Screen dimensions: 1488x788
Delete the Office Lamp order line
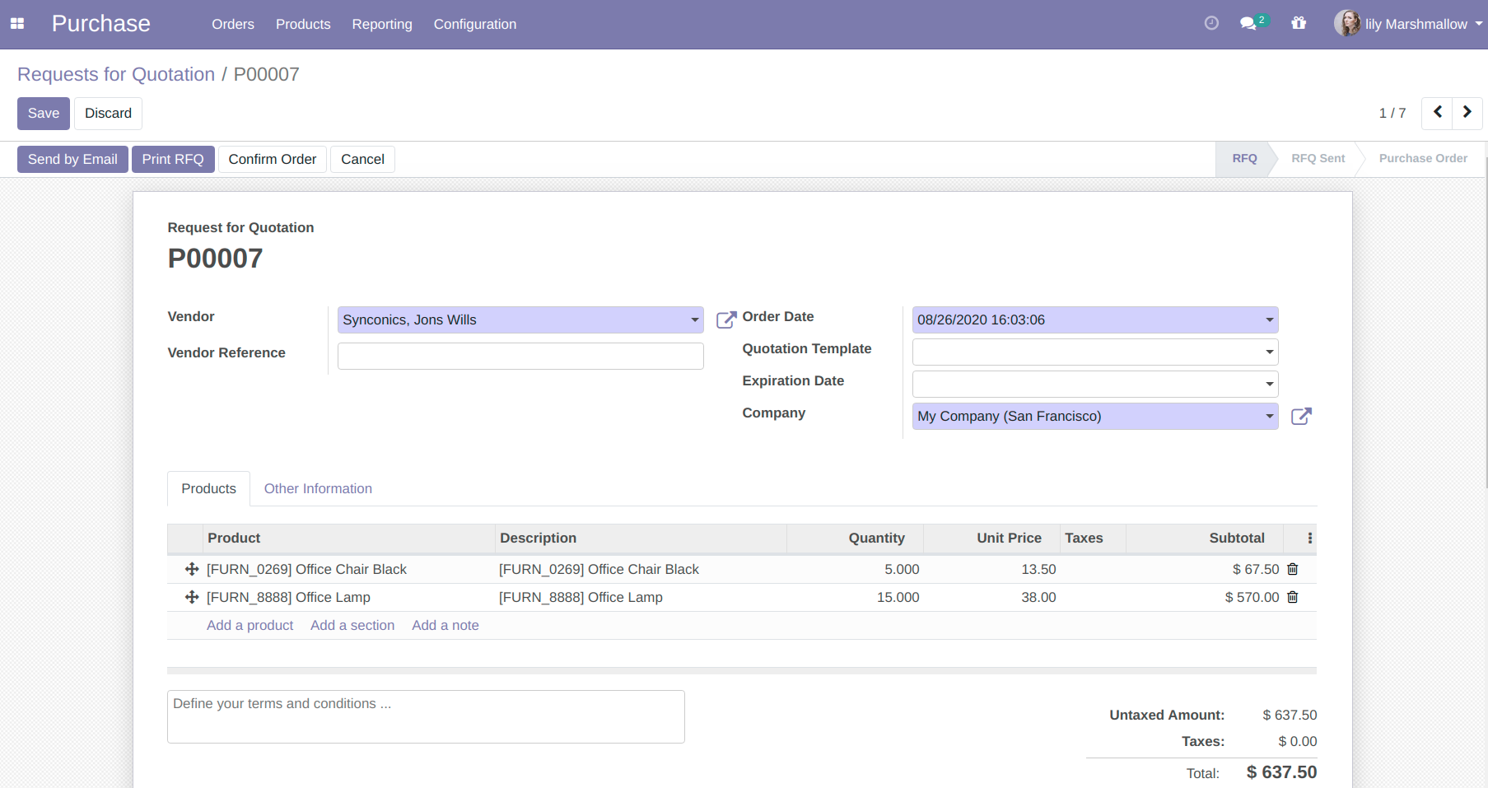[x=1293, y=597]
